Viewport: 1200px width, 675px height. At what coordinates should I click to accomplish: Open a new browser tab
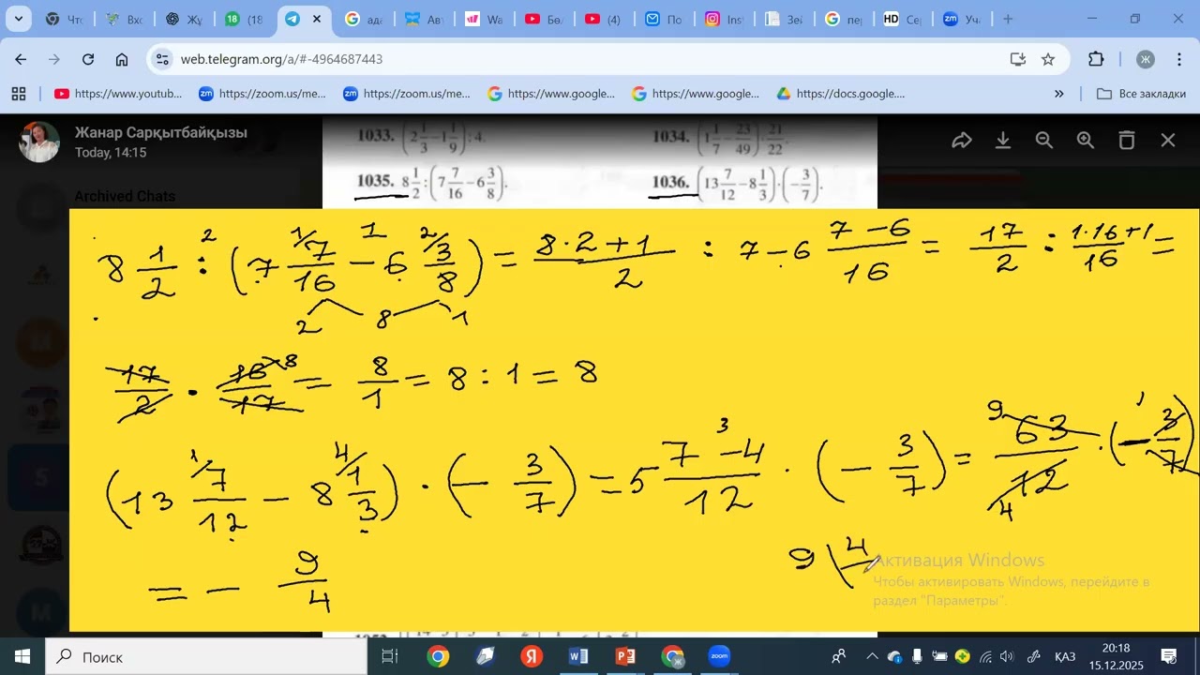point(1008,19)
